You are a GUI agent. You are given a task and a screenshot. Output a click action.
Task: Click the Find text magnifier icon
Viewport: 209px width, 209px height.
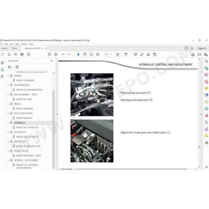29,54
